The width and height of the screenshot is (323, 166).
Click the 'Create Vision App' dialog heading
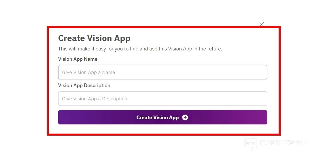coord(94,38)
